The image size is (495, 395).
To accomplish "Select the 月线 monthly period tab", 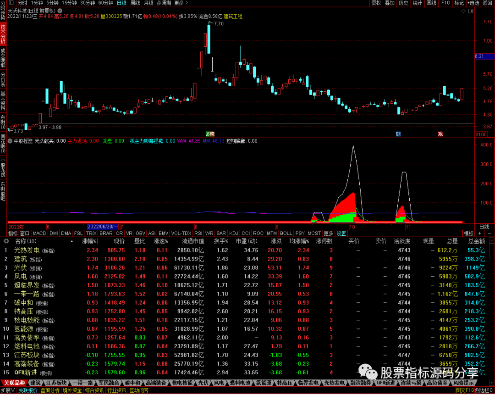I will [x=148, y=3].
